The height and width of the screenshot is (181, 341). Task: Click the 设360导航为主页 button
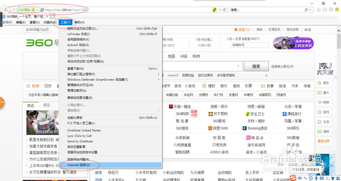(38, 30)
